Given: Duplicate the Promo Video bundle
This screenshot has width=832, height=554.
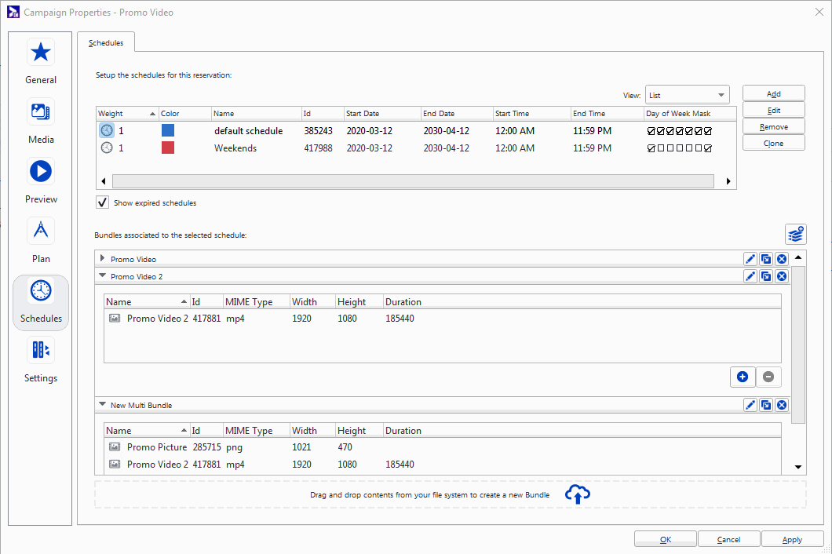Looking at the screenshot, I should point(766,259).
